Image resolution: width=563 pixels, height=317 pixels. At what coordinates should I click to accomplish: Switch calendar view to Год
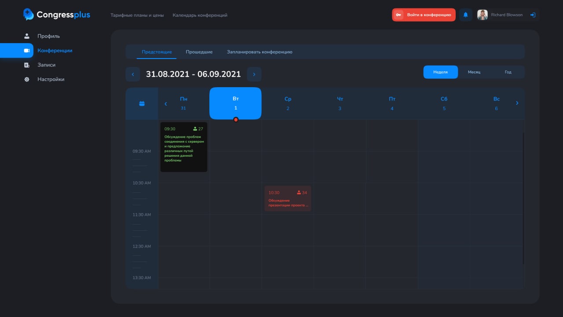click(x=508, y=72)
